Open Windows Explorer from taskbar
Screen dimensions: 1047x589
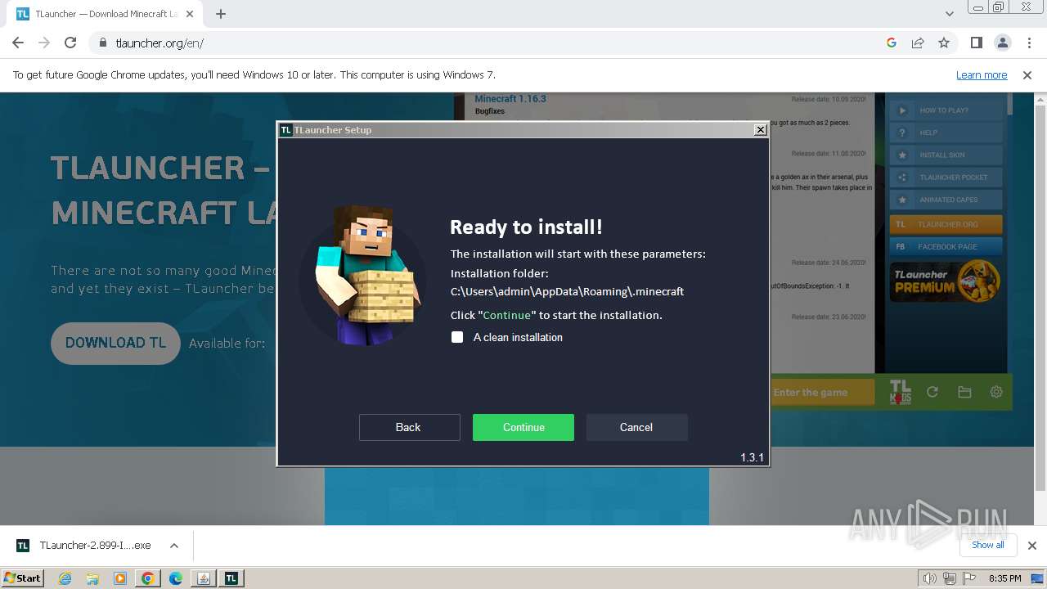pyautogui.click(x=92, y=578)
